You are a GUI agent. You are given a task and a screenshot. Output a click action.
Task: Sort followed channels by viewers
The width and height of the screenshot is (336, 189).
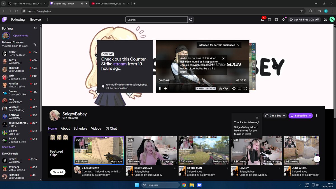point(35,44)
